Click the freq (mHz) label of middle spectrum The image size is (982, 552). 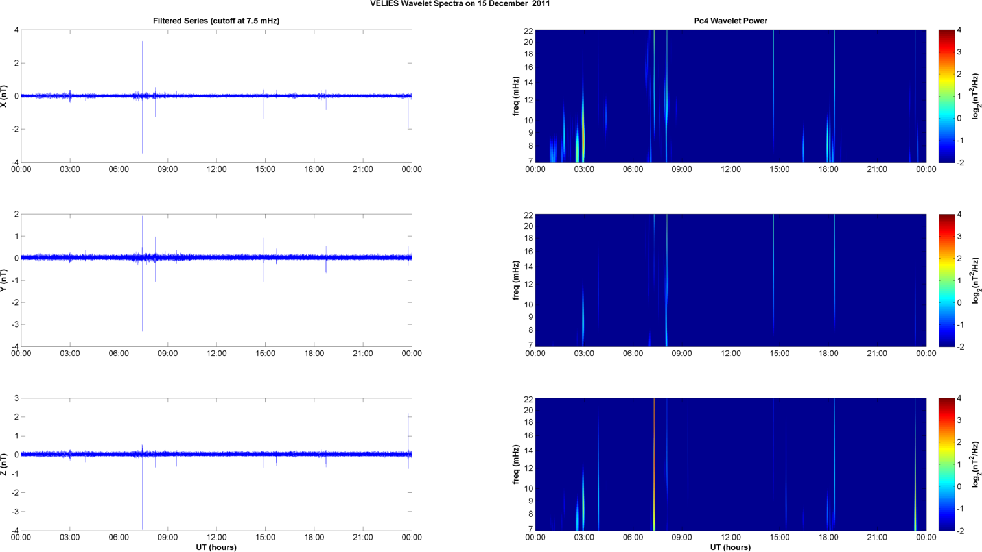point(516,280)
